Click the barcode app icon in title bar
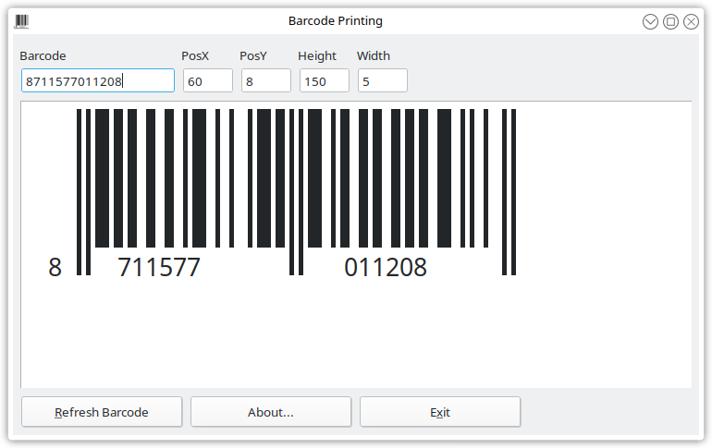Screen dimensions: 712x448 click(21, 21)
